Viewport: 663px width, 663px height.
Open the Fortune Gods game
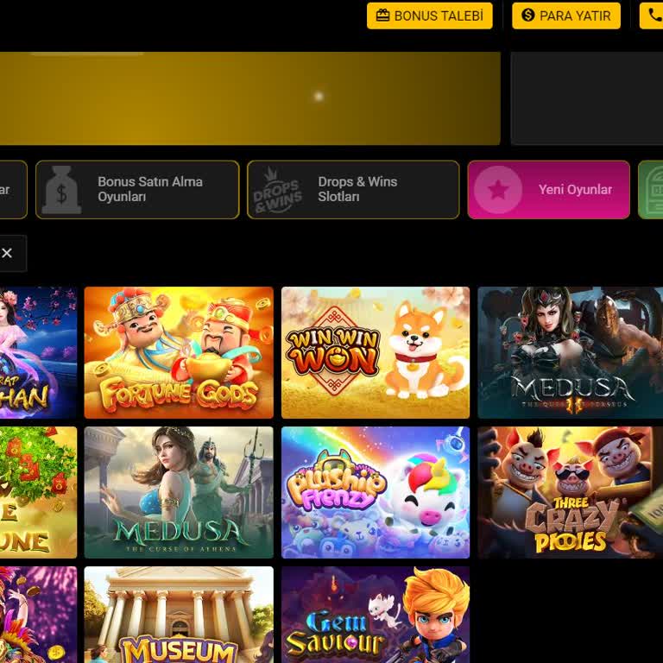click(x=179, y=352)
